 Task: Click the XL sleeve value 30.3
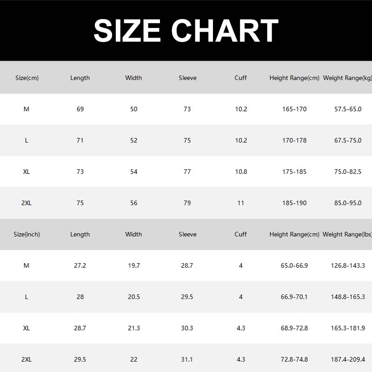point(187,328)
